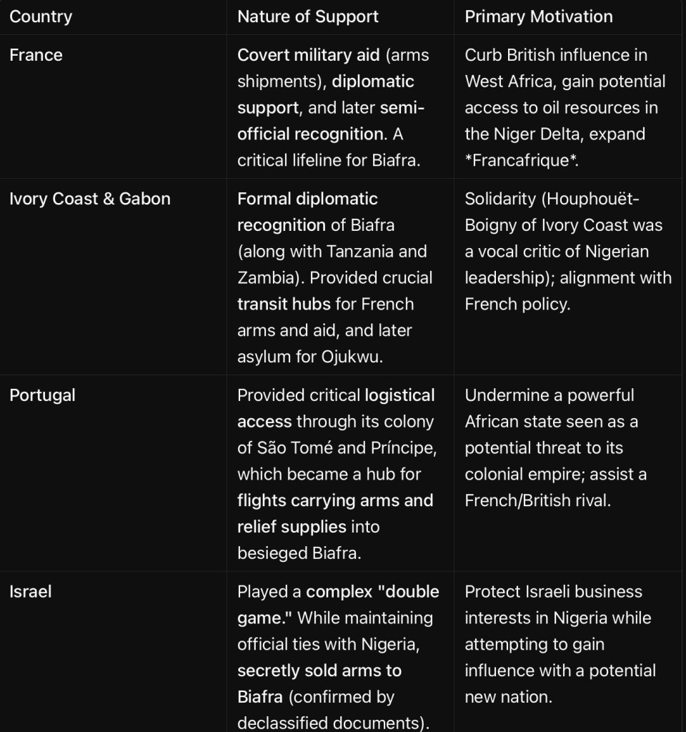Click "critical lifeline for Biafra." text
686x732 pixels.
point(329,160)
